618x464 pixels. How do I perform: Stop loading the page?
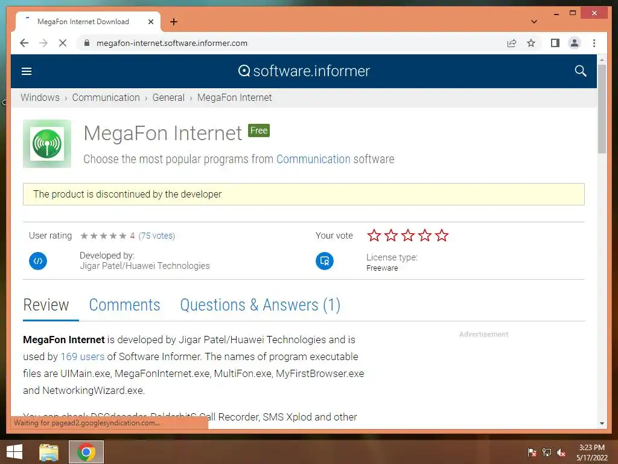point(63,43)
